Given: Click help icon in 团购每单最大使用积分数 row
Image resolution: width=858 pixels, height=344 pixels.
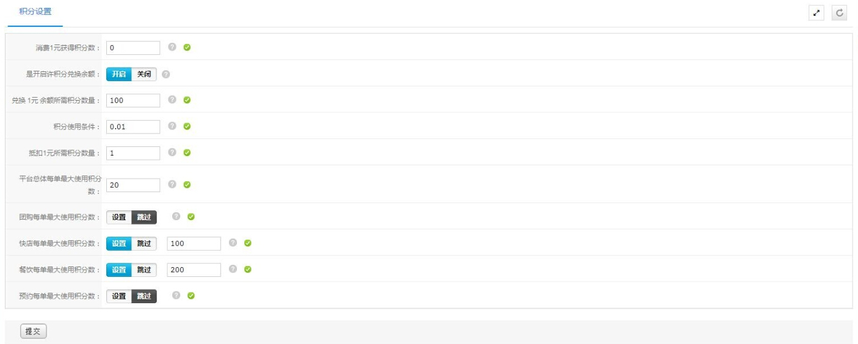Looking at the screenshot, I should point(176,216).
